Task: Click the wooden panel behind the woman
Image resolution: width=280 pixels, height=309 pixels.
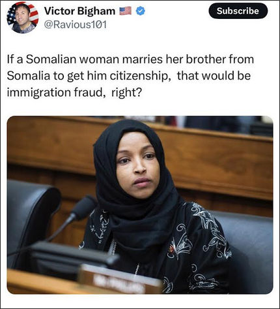Action: pyautogui.click(x=217, y=165)
